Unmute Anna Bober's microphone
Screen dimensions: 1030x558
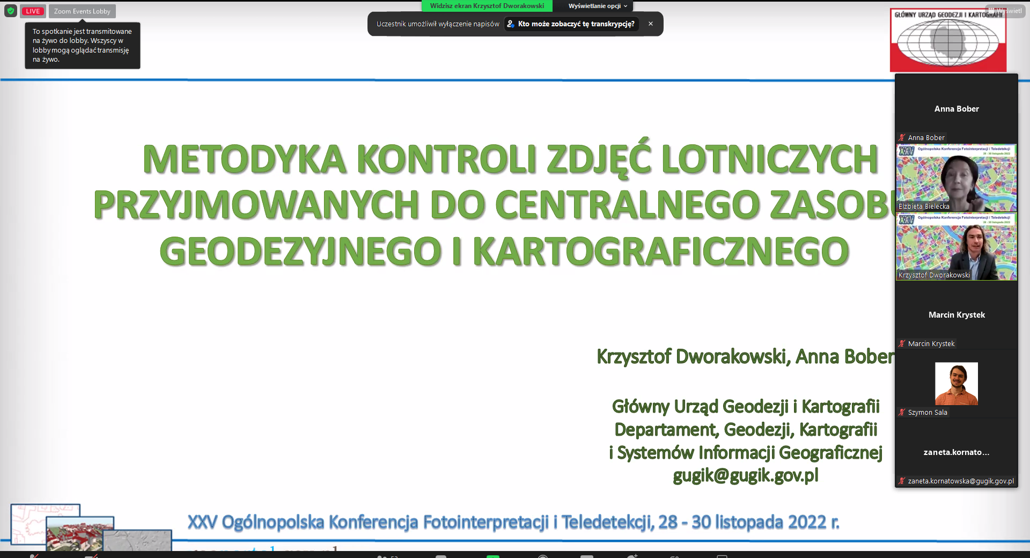click(x=902, y=137)
